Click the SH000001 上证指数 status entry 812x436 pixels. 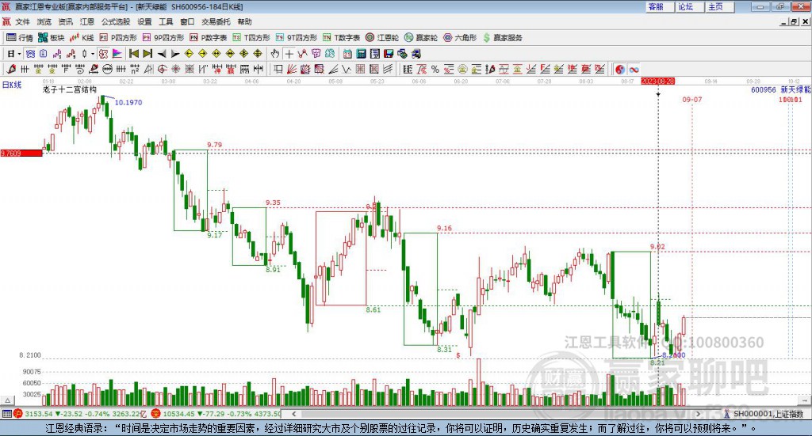click(764, 414)
